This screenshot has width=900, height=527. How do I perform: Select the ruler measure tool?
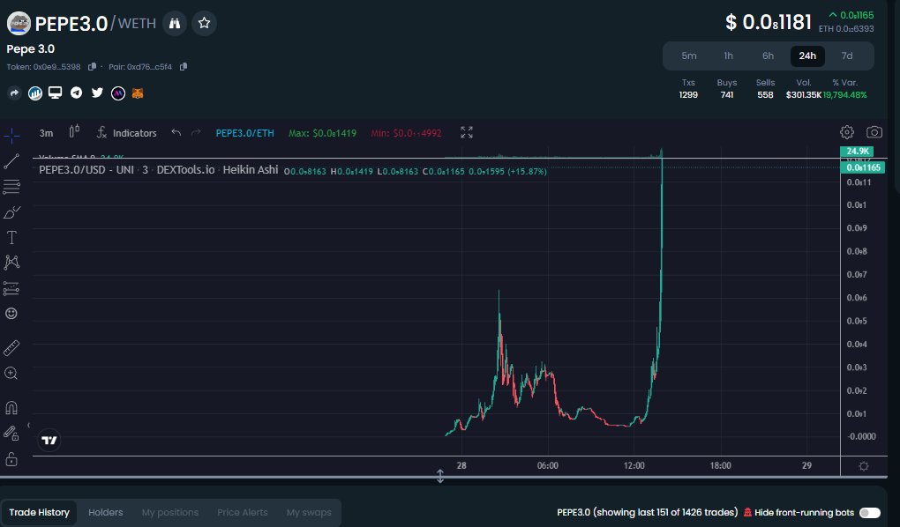11,347
